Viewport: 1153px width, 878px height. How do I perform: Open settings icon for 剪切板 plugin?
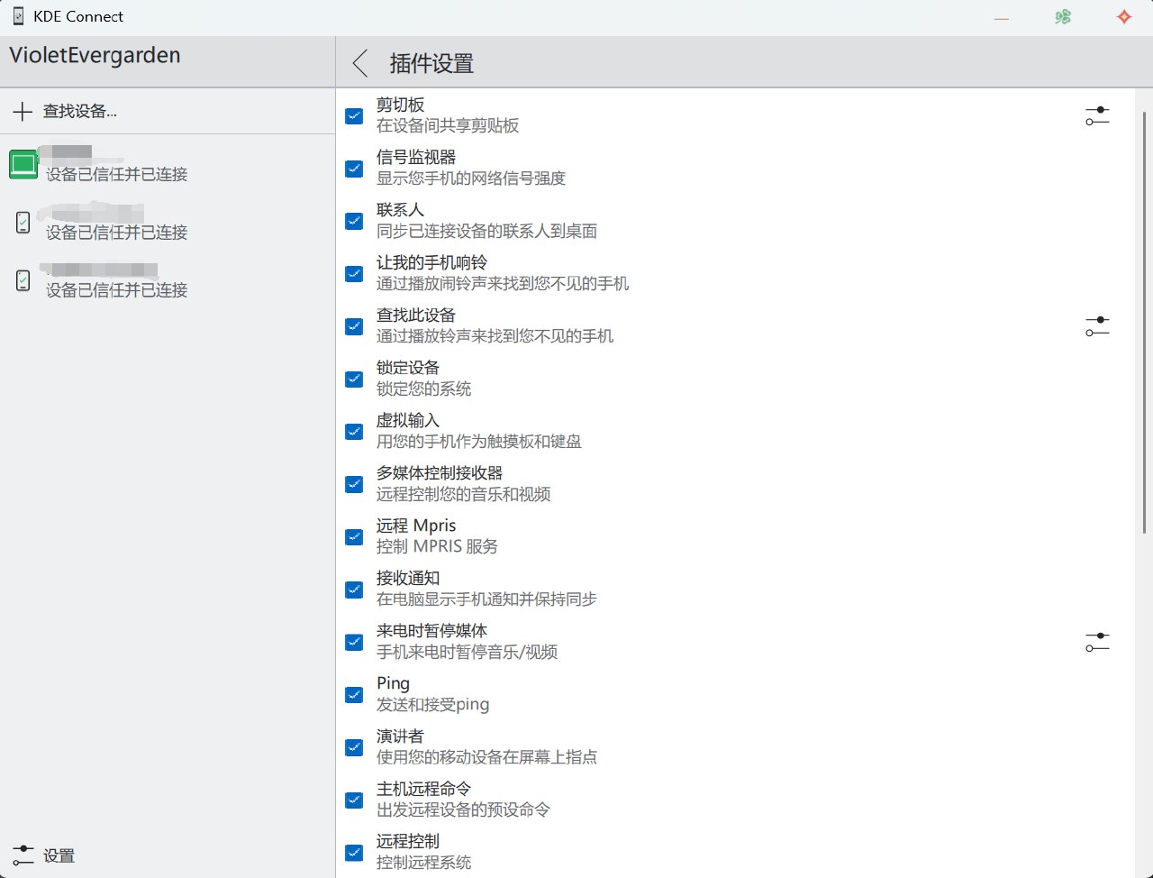[1096, 115]
